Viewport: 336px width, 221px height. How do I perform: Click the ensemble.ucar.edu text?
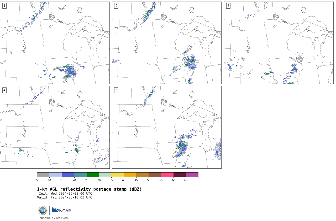tap(55, 218)
